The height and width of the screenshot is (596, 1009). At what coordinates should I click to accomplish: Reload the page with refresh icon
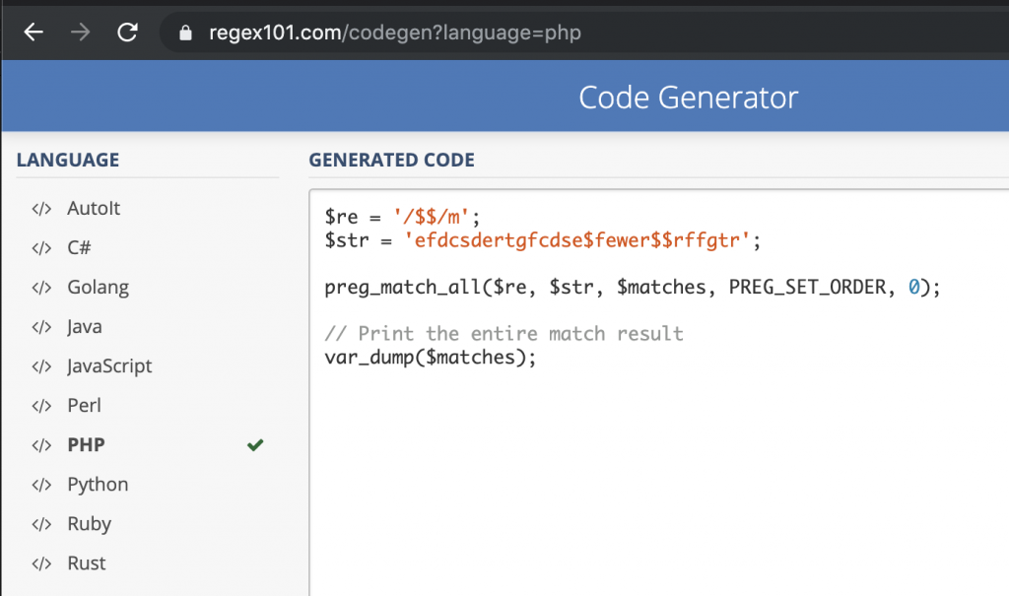pyautogui.click(x=127, y=33)
